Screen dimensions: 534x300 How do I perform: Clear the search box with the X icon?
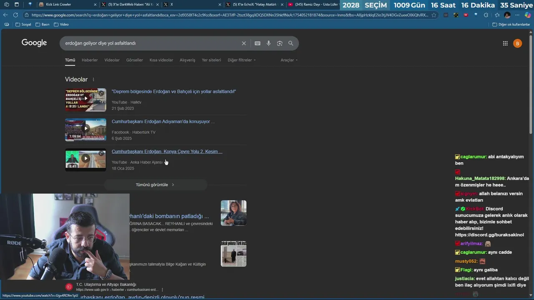244,43
